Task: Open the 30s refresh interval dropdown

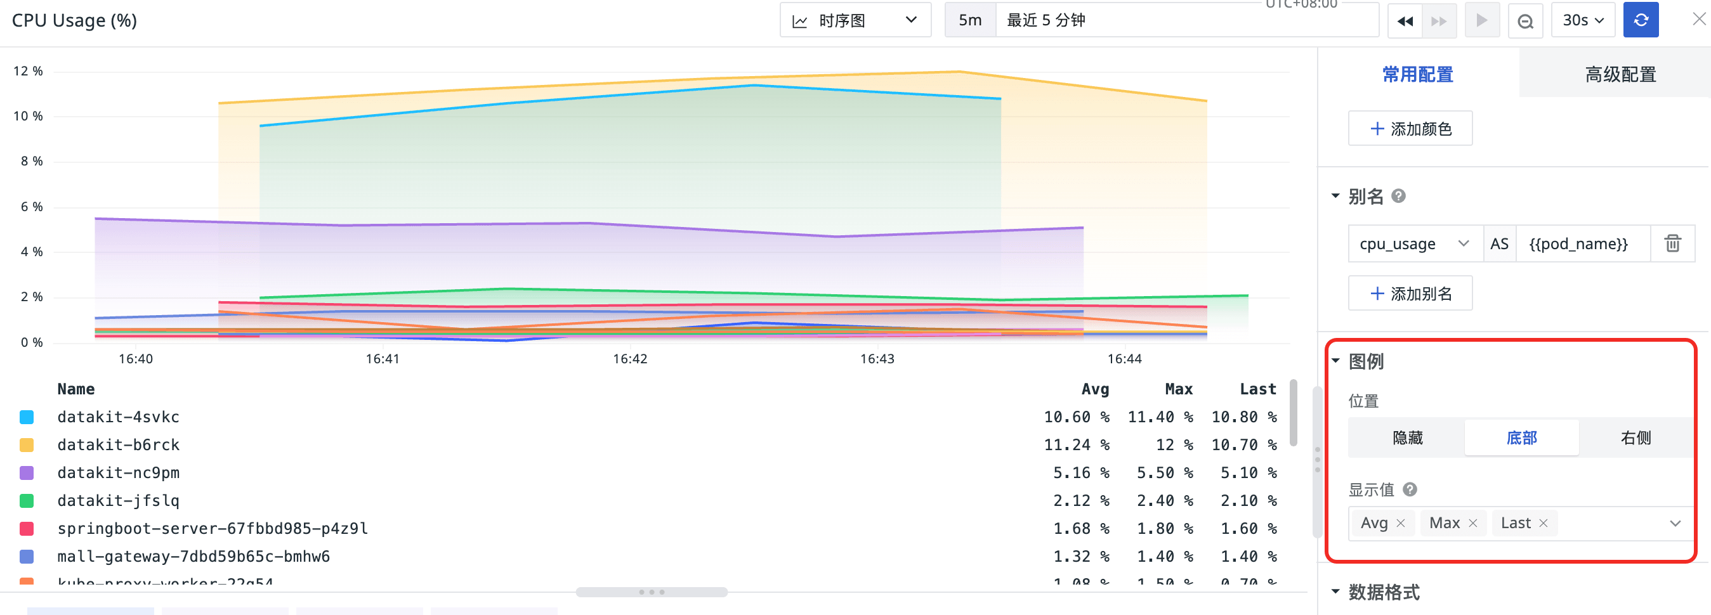Action: (x=1583, y=20)
